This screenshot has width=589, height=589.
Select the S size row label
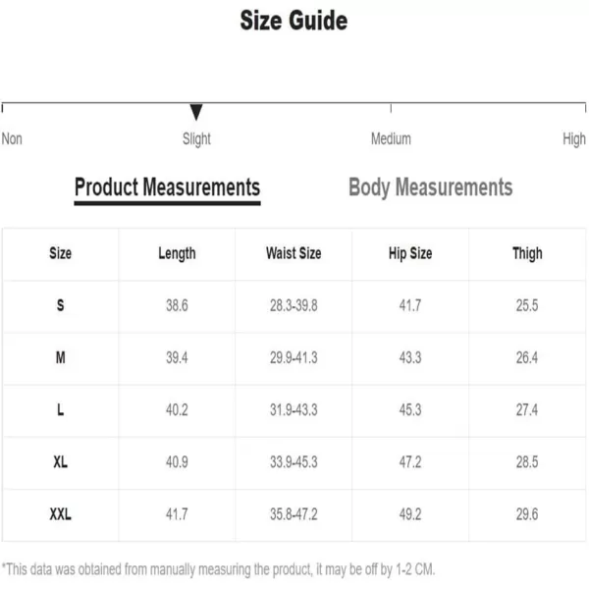pyautogui.click(x=60, y=305)
